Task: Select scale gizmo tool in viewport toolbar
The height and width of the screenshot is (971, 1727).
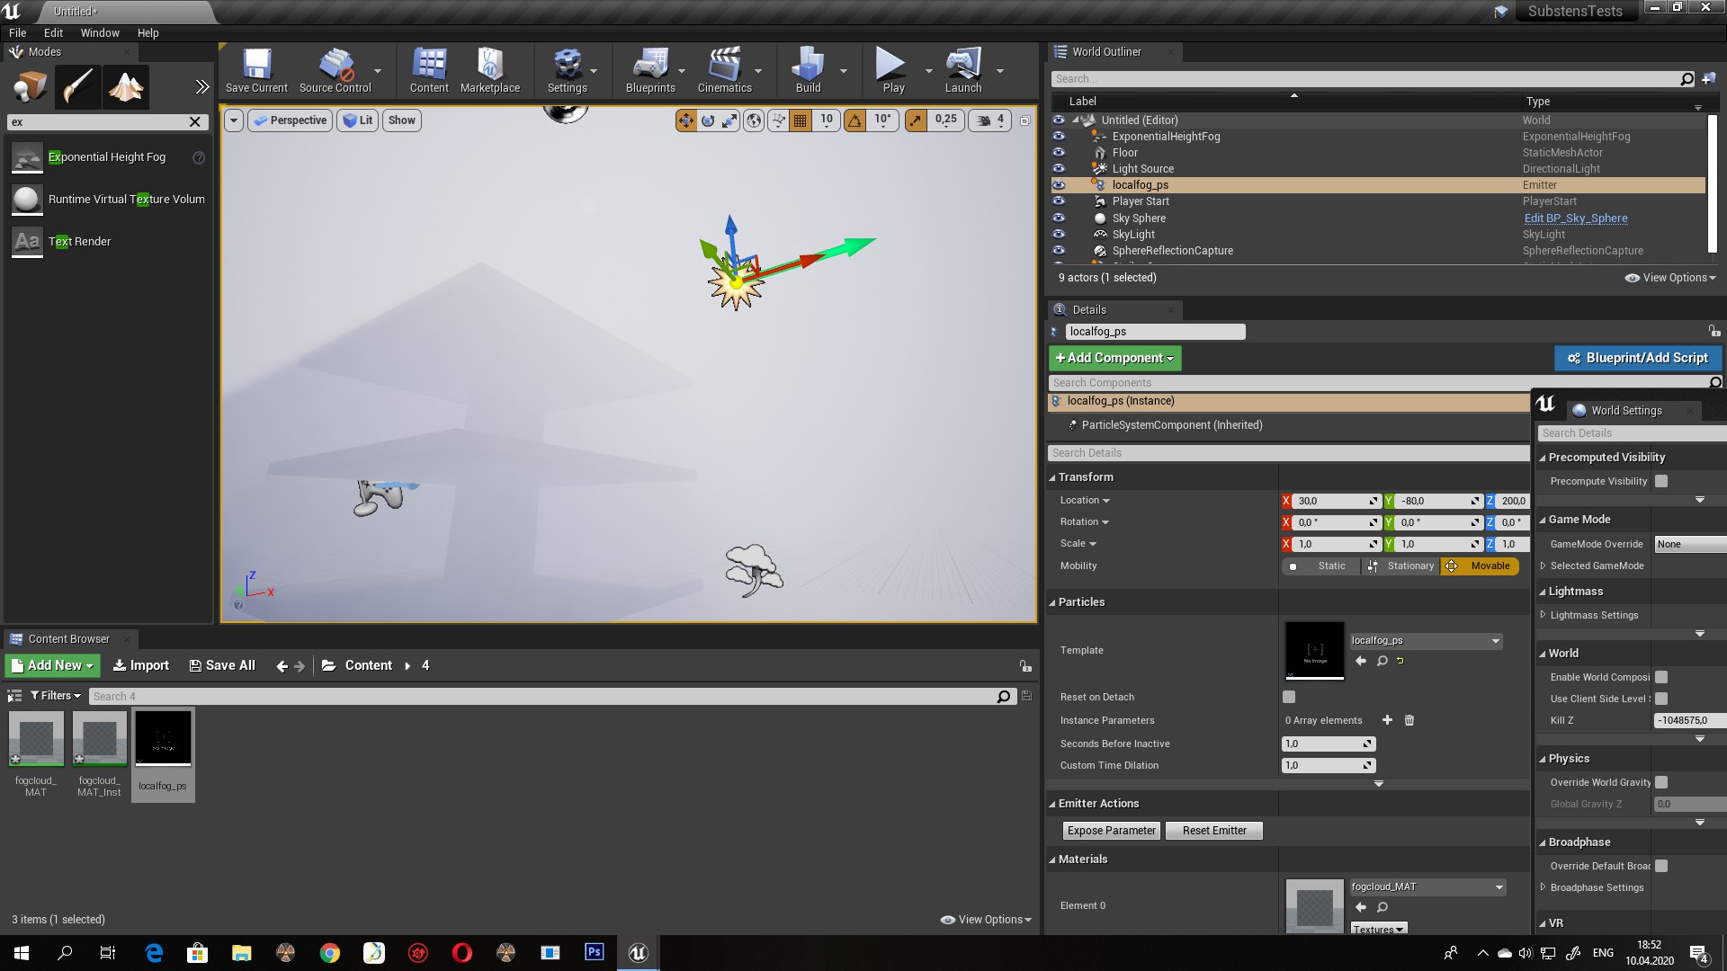Action: click(729, 120)
